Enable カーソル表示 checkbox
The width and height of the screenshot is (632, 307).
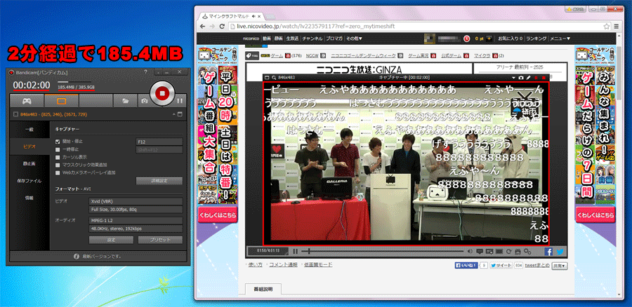(58, 157)
